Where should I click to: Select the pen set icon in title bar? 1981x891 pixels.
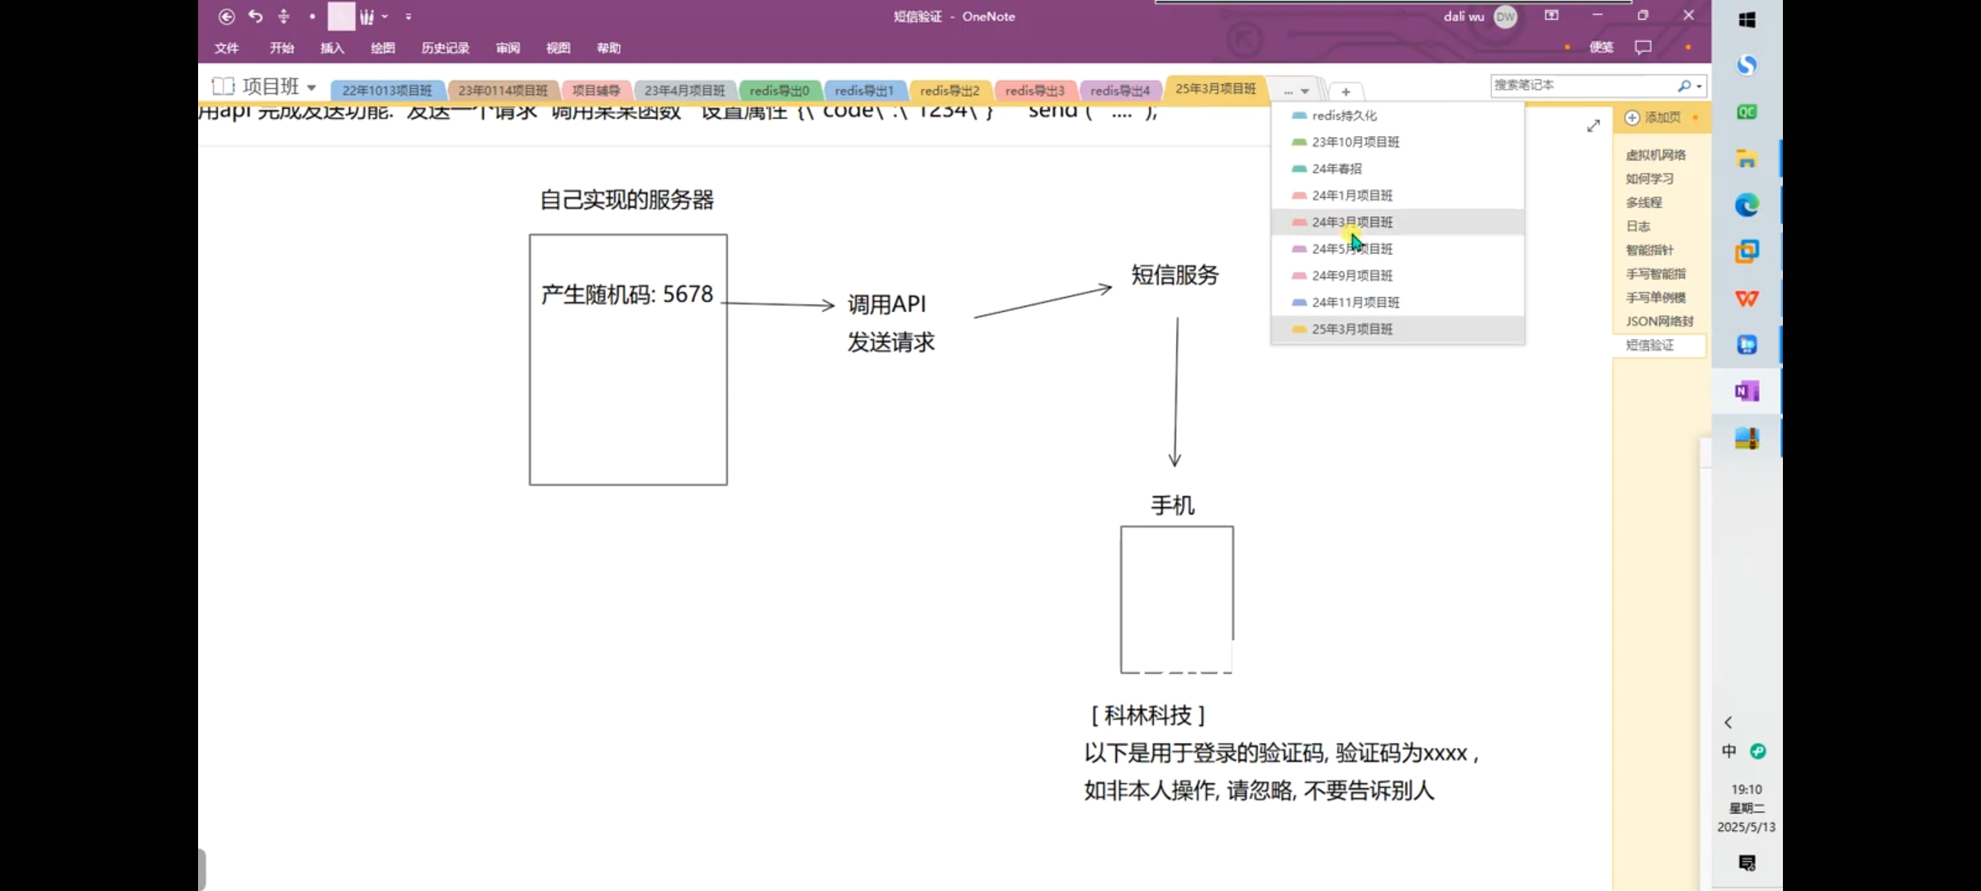point(366,16)
